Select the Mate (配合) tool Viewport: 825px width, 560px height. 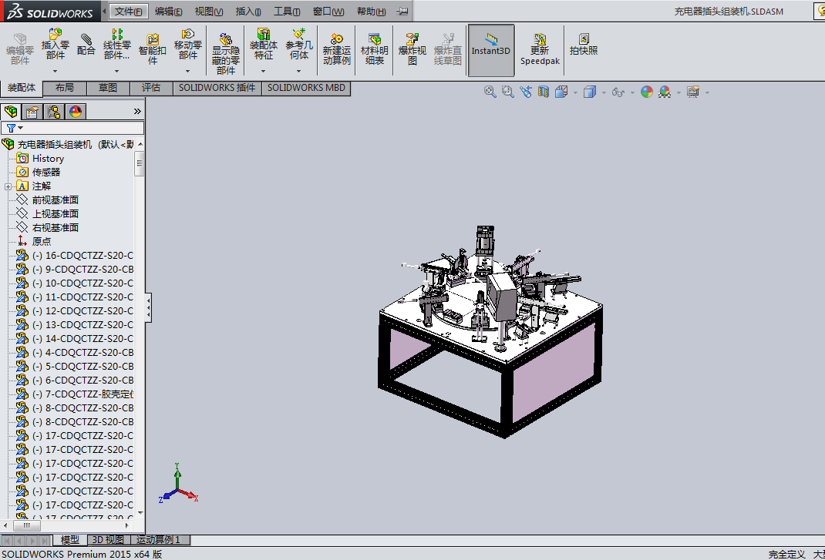pyautogui.click(x=86, y=44)
